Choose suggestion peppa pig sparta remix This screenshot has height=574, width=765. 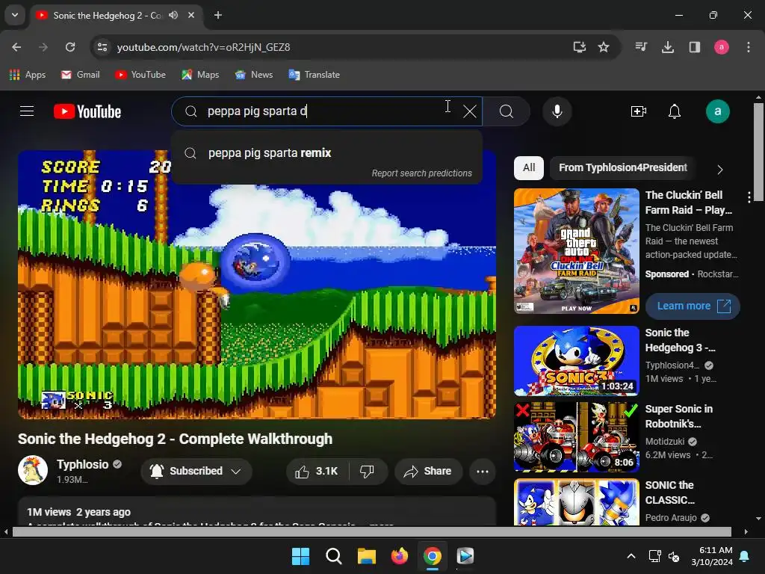(x=326, y=152)
